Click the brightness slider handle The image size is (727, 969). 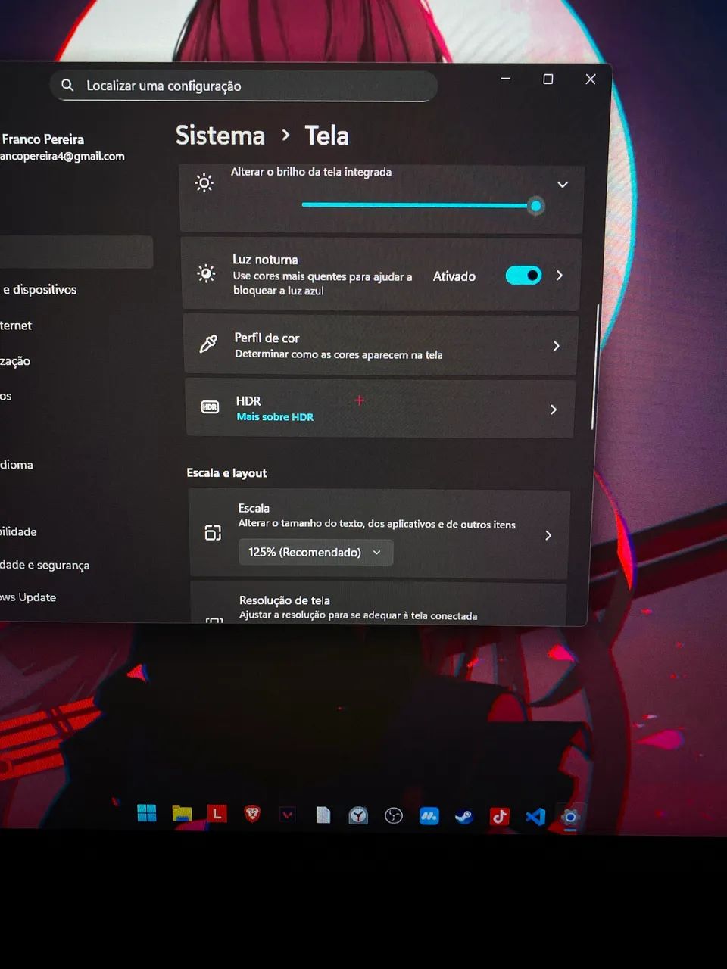click(x=536, y=206)
